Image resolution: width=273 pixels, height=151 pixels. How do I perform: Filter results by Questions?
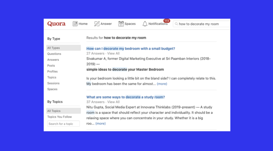tap(54, 54)
